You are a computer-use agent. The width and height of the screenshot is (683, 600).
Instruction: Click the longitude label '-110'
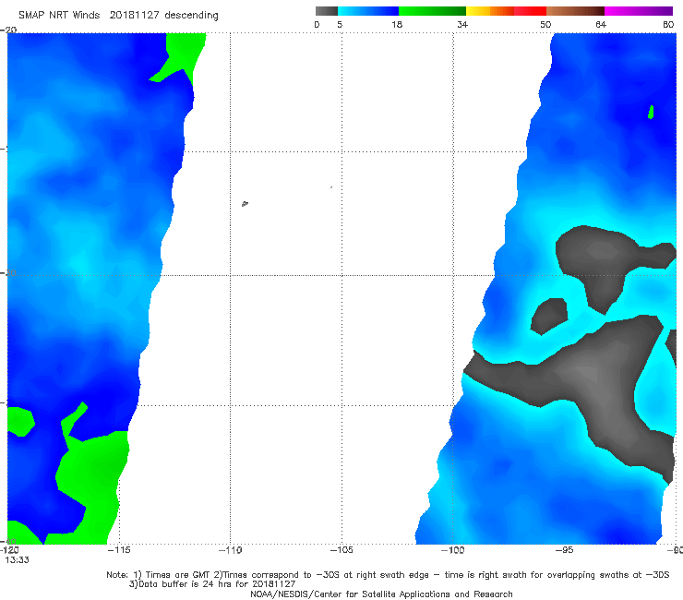230,550
